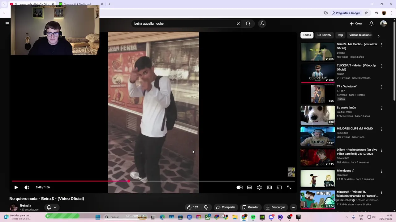
Task: Open the Friendzone :( thumbnail
Action: [318, 178]
